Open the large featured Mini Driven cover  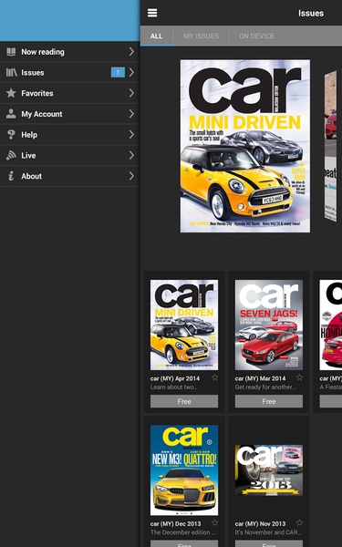245,146
